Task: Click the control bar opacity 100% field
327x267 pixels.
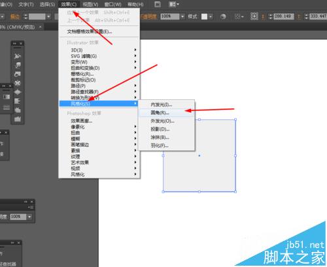Action: click(170, 16)
